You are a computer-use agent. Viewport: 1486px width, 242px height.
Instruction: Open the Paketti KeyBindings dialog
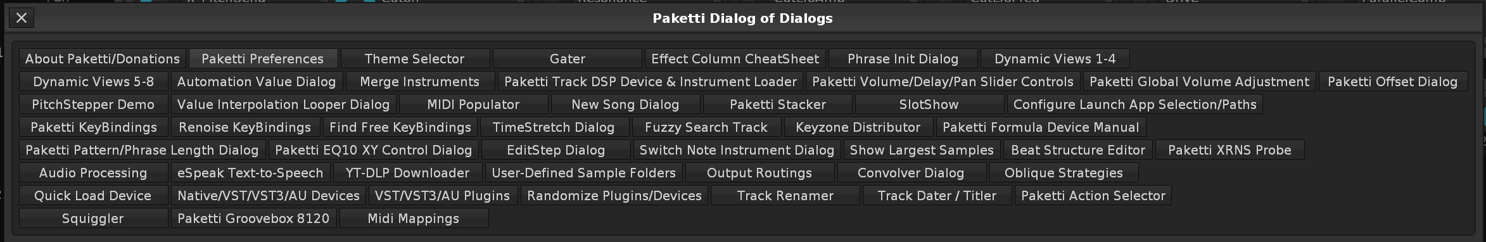[x=94, y=127]
